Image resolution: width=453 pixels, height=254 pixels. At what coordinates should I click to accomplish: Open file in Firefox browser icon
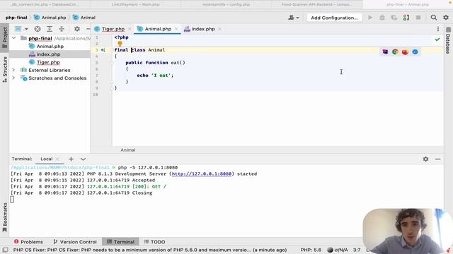point(405,52)
